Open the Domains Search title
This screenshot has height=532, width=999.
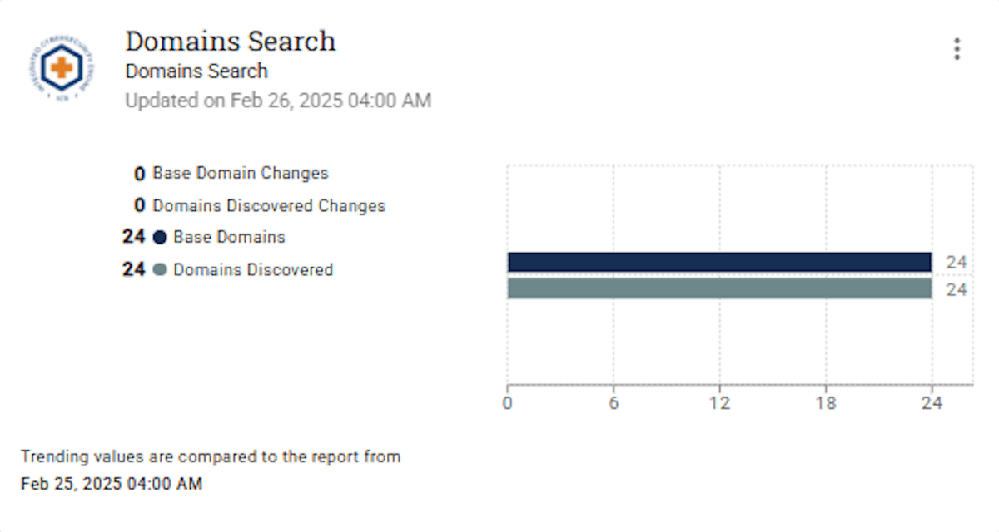pos(231,41)
